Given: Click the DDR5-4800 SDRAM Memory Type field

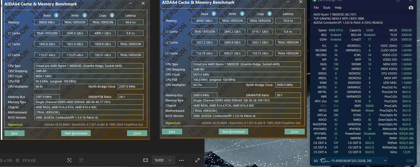Looking at the screenshot, I should 89,102.
